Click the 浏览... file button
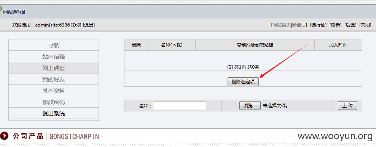The width and height of the screenshot is (376, 147). pos(250,105)
